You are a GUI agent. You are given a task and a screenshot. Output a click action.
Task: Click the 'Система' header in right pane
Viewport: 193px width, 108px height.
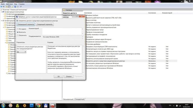point(69,10)
